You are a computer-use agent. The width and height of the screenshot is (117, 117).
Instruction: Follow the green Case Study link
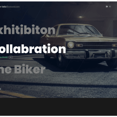tap(4, 57)
